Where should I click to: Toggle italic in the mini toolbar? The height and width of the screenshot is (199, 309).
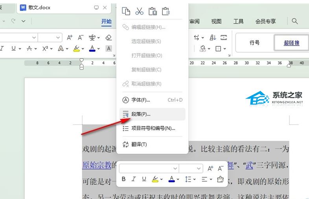[134, 179]
